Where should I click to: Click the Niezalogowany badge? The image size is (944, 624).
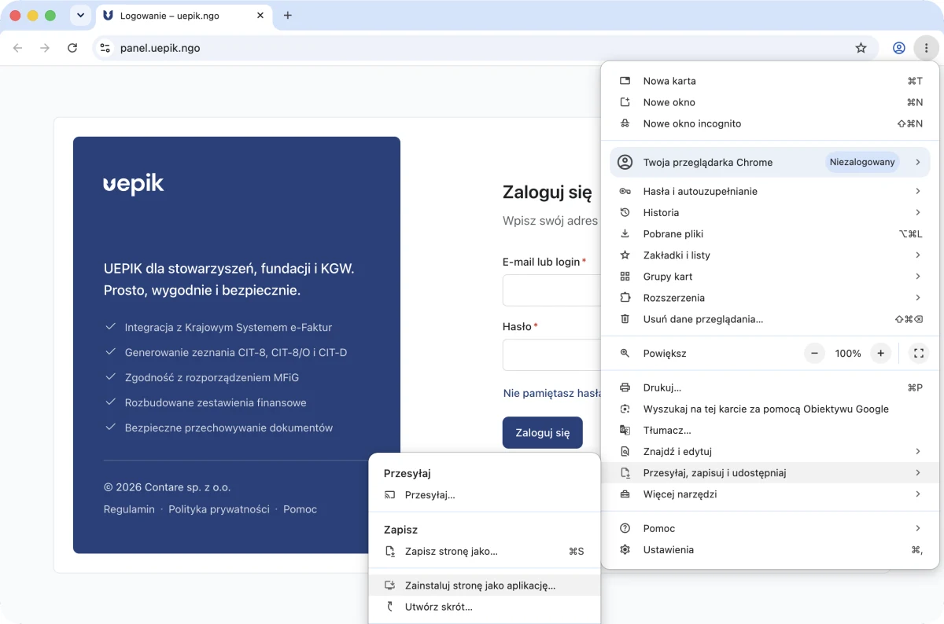coord(862,162)
